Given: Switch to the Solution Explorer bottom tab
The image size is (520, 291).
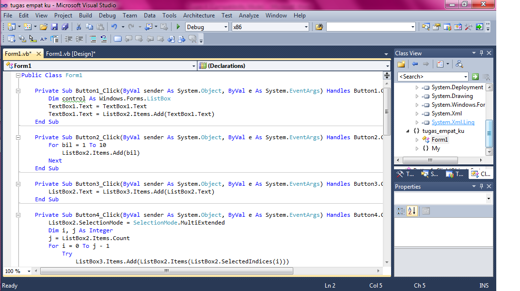Looking at the screenshot, I should pos(430,174).
